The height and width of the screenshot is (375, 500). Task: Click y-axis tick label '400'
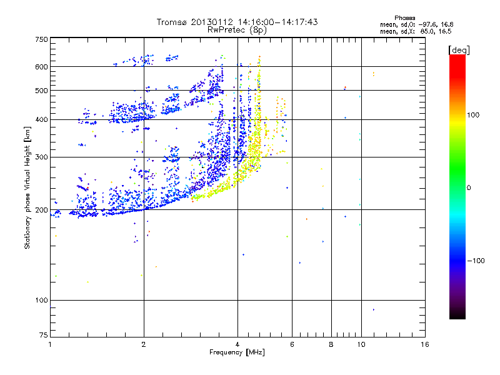[41, 119]
